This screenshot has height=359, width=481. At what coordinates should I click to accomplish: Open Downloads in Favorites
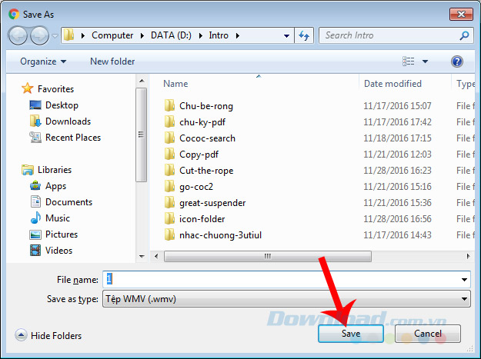68,121
